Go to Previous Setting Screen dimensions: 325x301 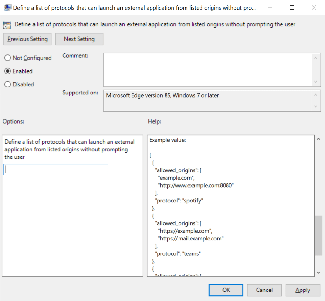[x=28, y=39]
